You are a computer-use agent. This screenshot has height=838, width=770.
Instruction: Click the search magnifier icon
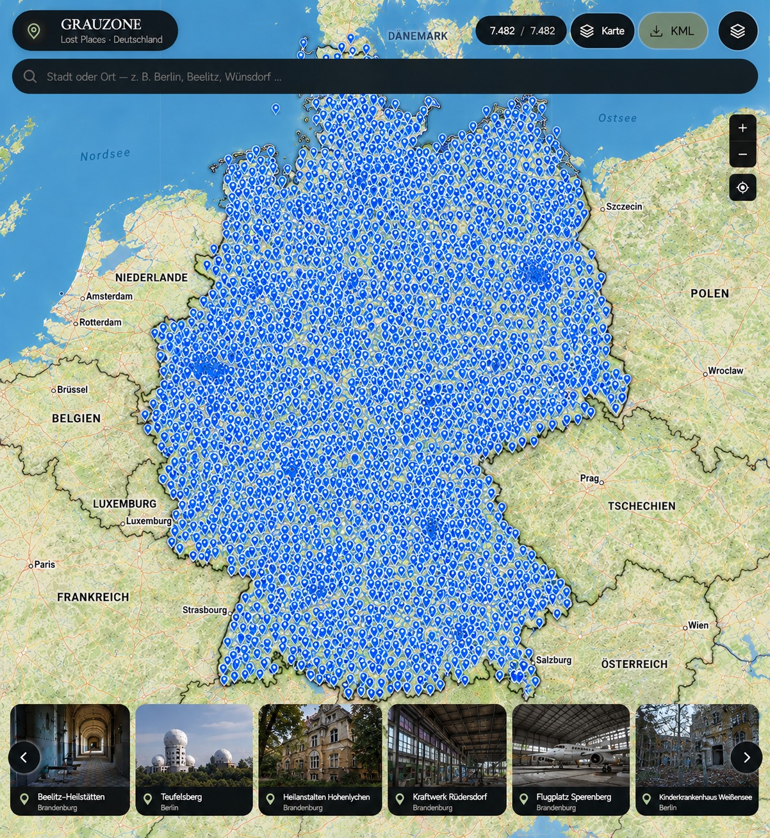click(x=29, y=77)
